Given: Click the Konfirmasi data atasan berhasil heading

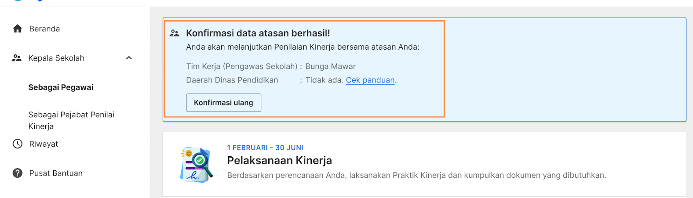Looking at the screenshot, I should 258,33.
